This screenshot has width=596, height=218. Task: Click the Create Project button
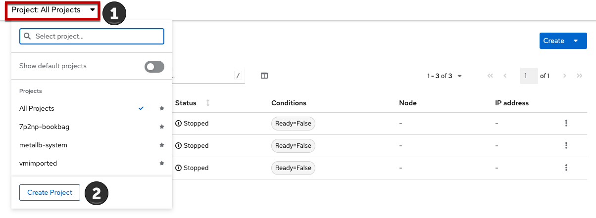tap(50, 192)
